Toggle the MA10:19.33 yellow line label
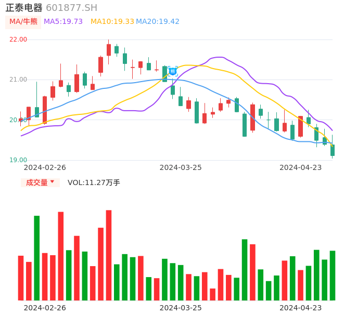The width and height of the screenshot is (357, 315). click(112, 22)
